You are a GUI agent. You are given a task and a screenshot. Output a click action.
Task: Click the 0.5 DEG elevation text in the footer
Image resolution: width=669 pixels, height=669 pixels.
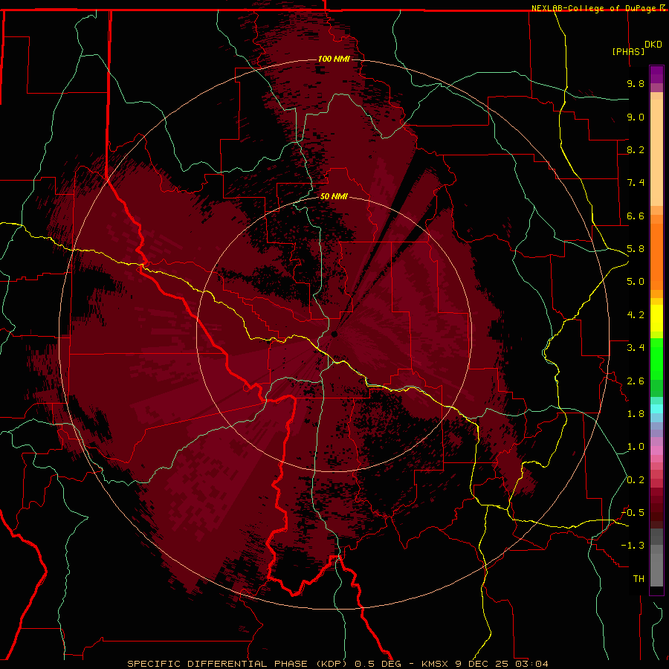pos(378,664)
